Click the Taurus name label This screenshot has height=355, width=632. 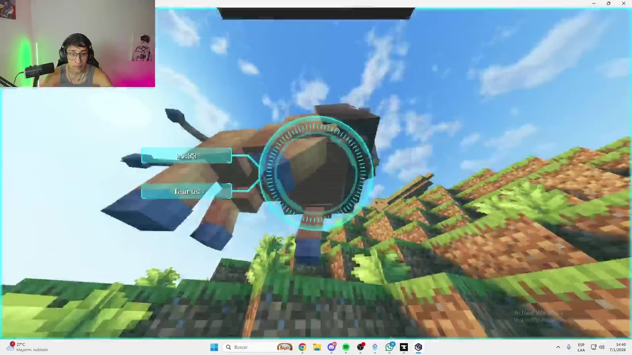click(186, 192)
